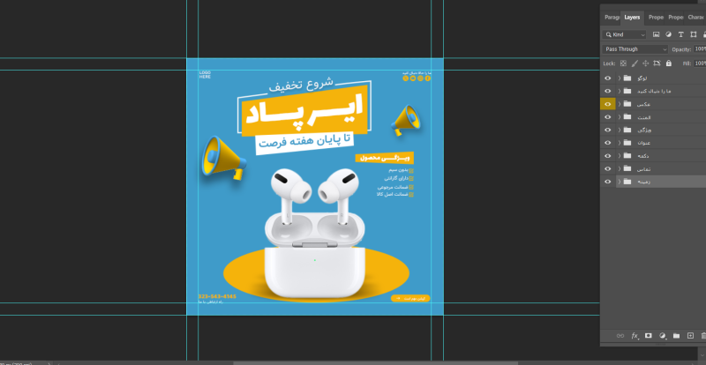Click folder icon of تماس group
This screenshot has height=365, width=706.
coord(627,168)
